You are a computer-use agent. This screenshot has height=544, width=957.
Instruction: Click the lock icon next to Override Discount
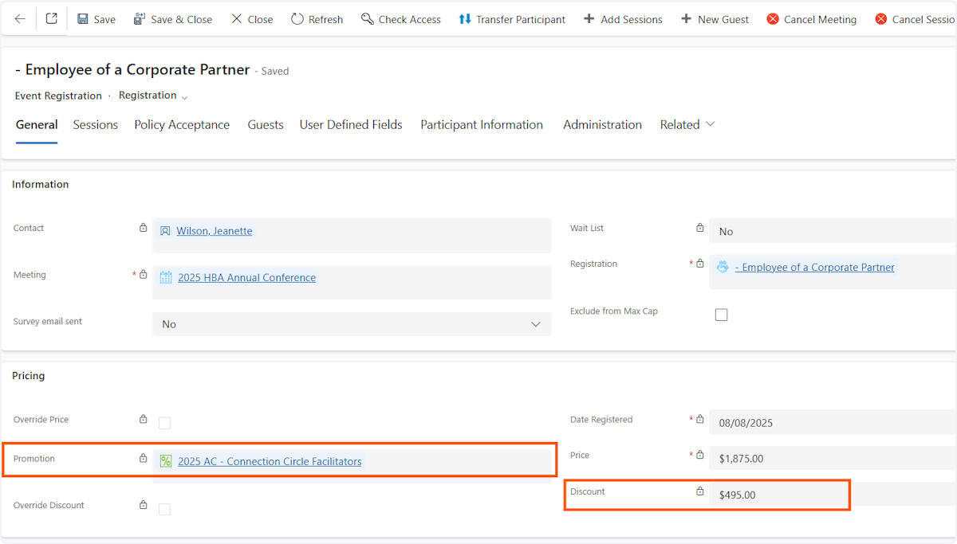(x=144, y=505)
